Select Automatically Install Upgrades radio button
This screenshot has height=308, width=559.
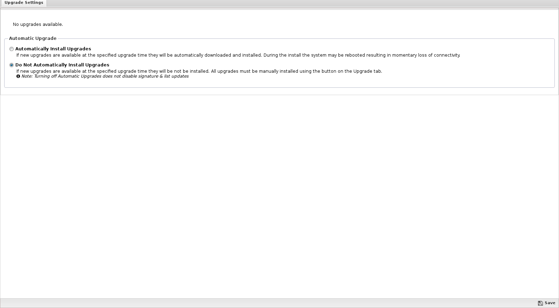click(12, 49)
